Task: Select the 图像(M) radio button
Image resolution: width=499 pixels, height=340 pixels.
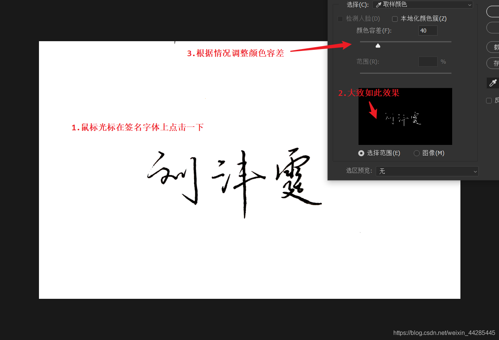Action: click(417, 153)
